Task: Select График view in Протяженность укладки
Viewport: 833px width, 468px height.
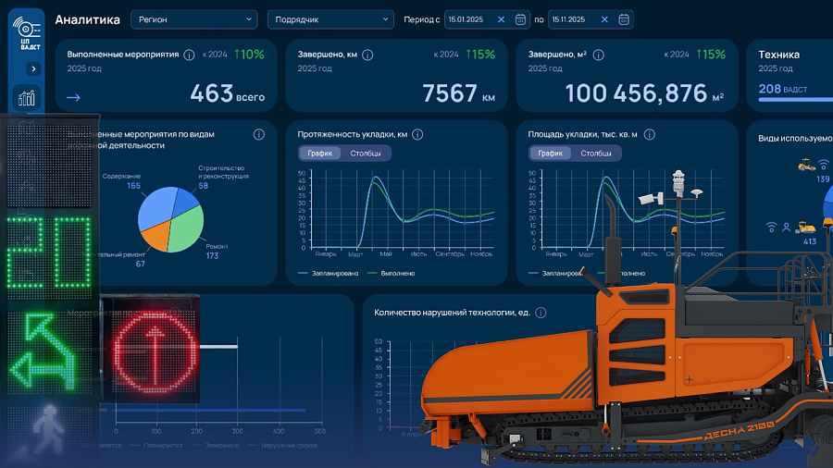Action: point(319,154)
